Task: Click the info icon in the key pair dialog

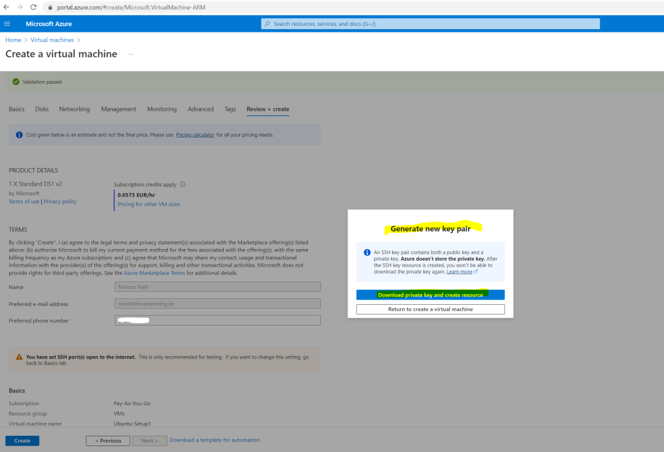Action: (367, 252)
